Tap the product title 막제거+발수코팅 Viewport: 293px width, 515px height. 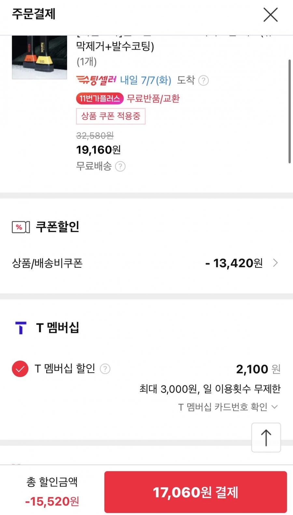pyautogui.click(x=115, y=46)
